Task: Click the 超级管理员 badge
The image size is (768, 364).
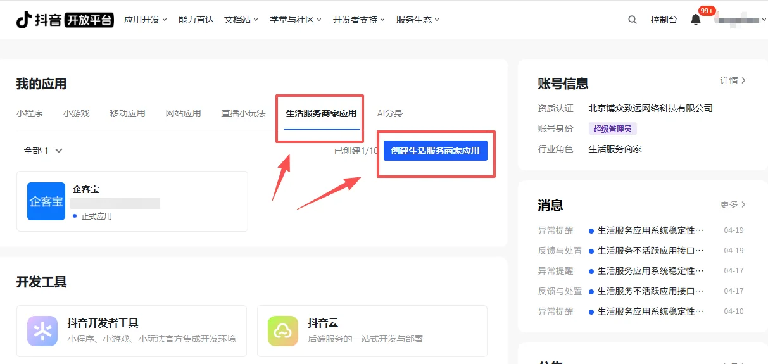Action: click(613, 129)
